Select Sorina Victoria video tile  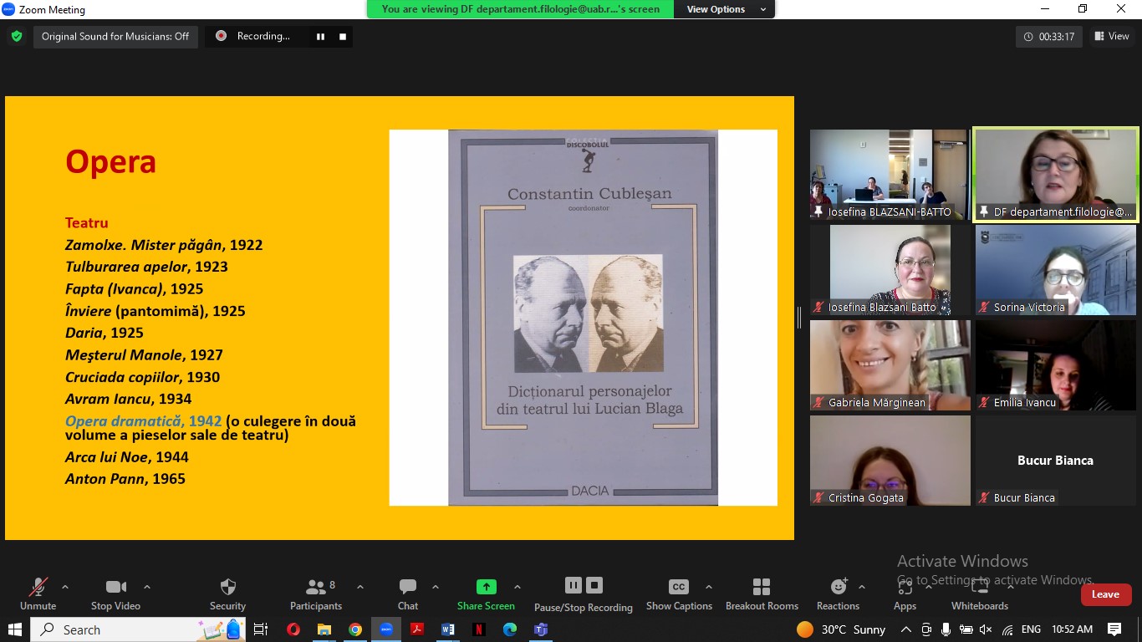[x=1056, y=270]
